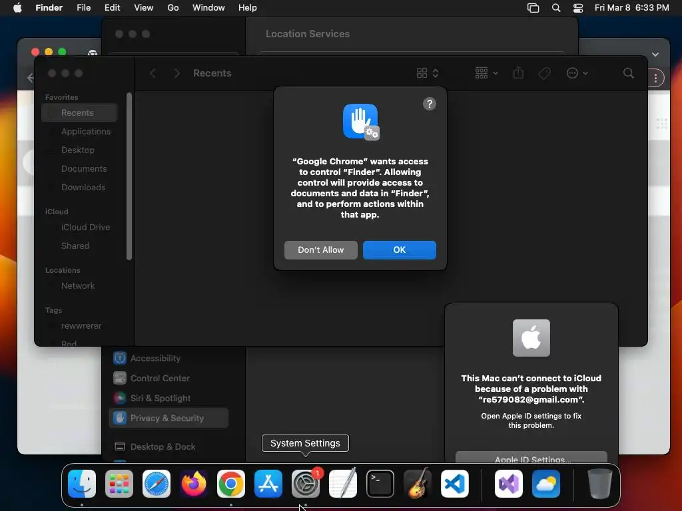
Task: Go back in the Finder window
Action: [153, 73]
